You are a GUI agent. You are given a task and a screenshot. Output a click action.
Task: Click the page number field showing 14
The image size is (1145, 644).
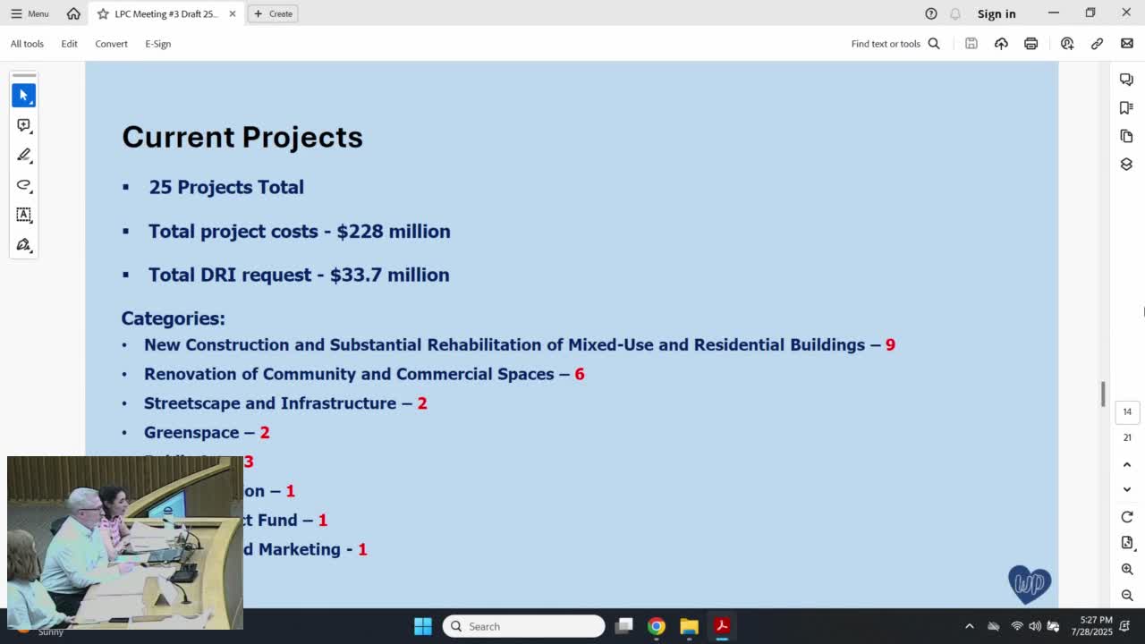pyautogui.click(x=1127, y=411)
